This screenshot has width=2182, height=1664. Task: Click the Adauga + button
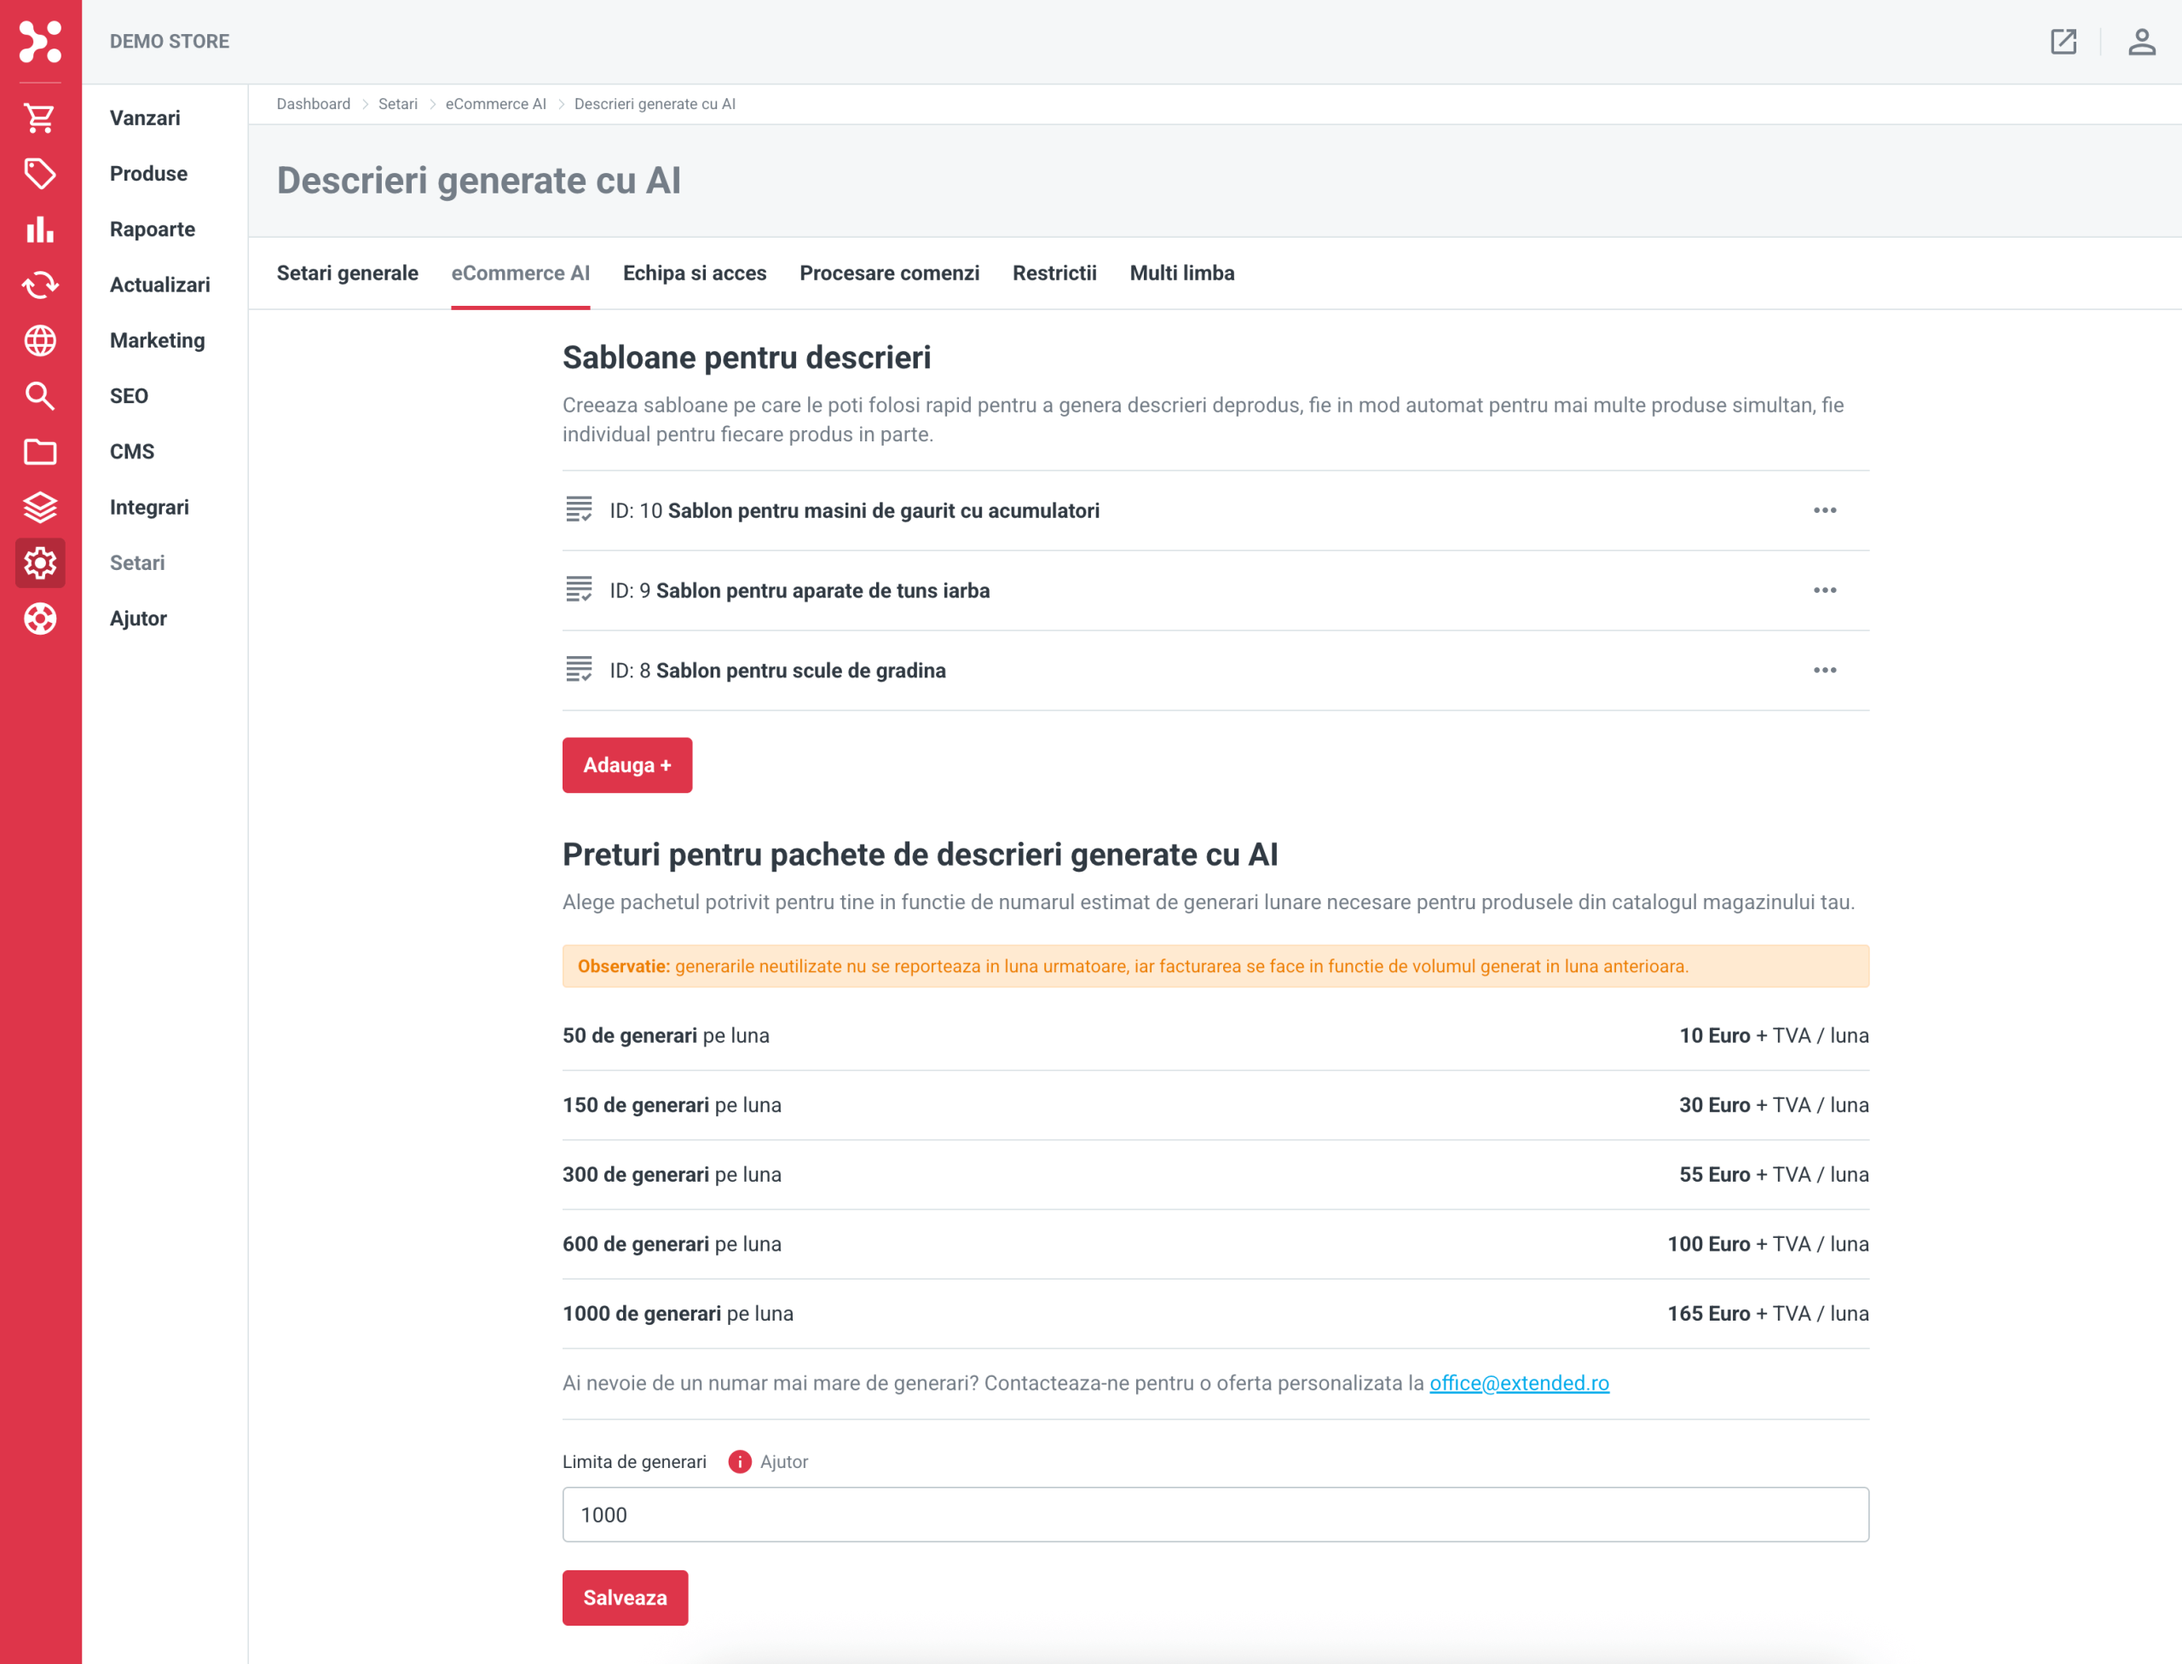(x=627, y=764)
